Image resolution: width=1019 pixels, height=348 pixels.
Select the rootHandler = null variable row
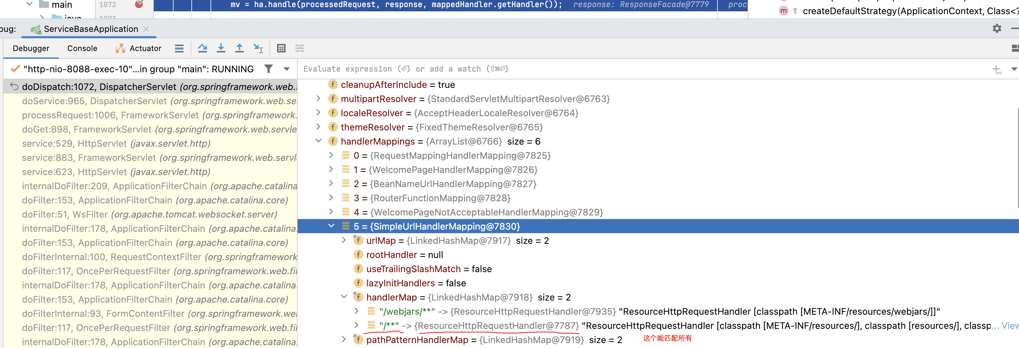(658, 255)
